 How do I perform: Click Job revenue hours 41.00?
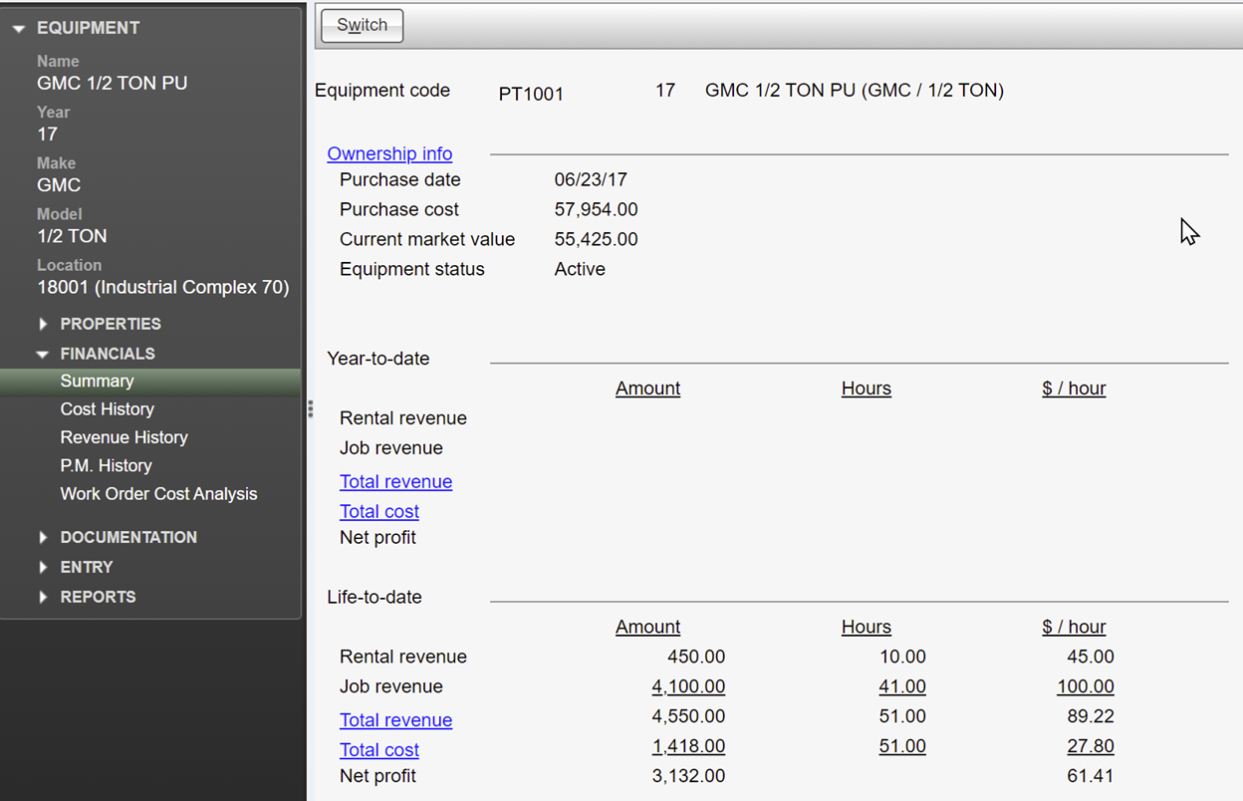[902, 686]
